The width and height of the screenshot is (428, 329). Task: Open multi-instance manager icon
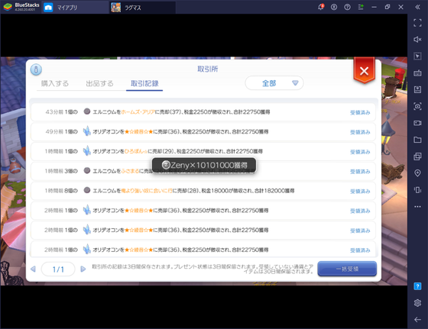(417, 156)
